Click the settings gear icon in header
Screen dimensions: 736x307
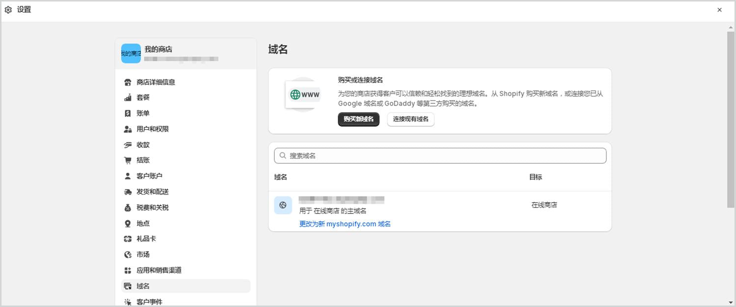[x=8, y=9]
